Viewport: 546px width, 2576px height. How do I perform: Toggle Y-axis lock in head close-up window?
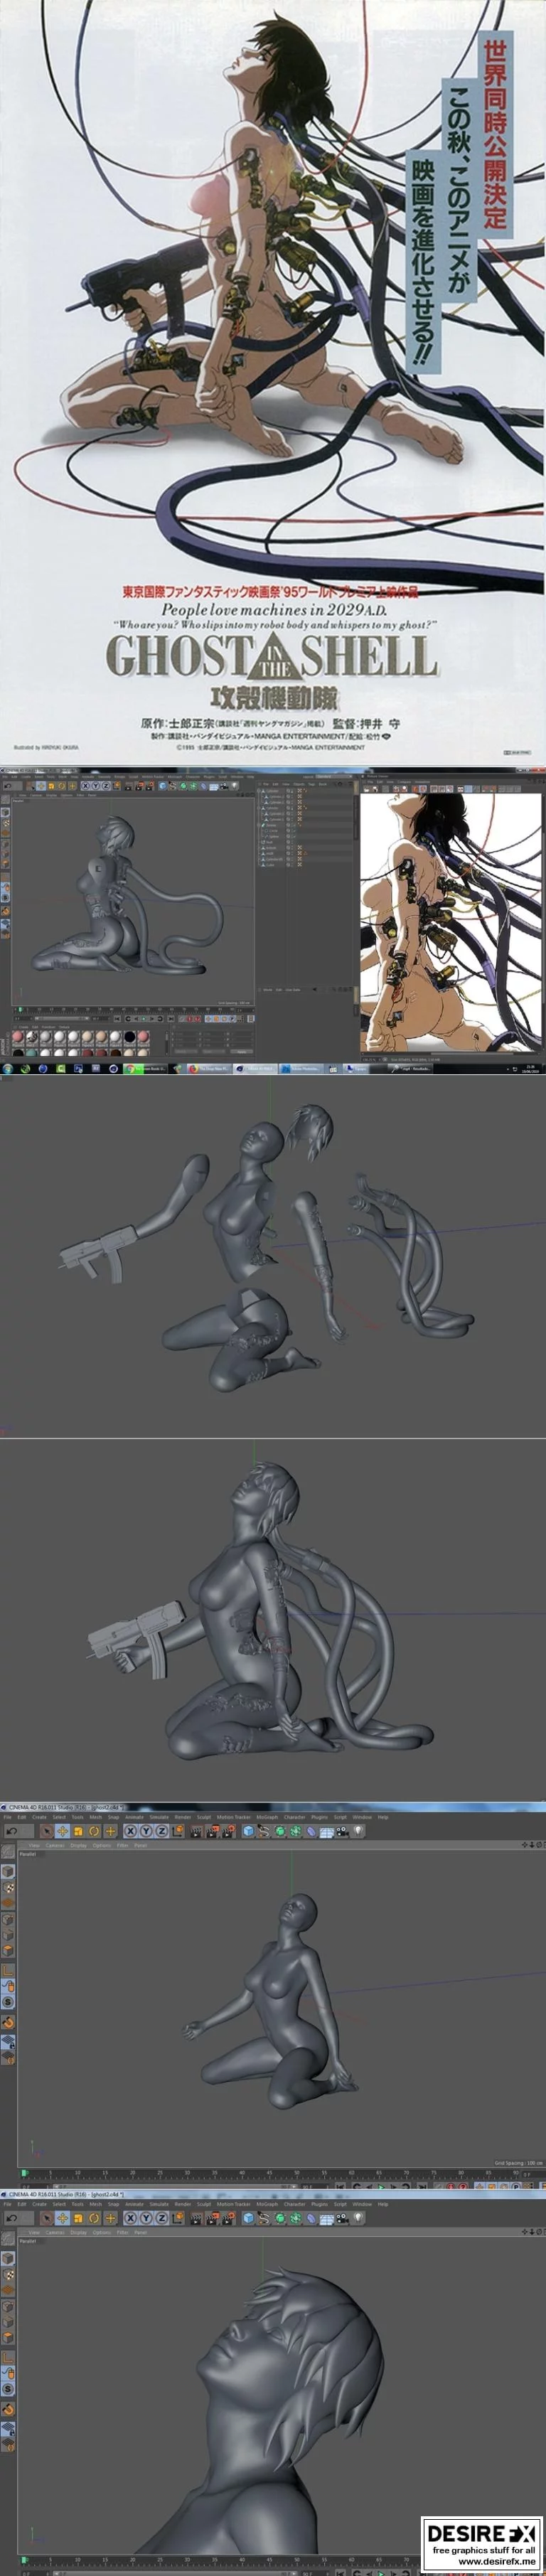(x=146, y=2218)
